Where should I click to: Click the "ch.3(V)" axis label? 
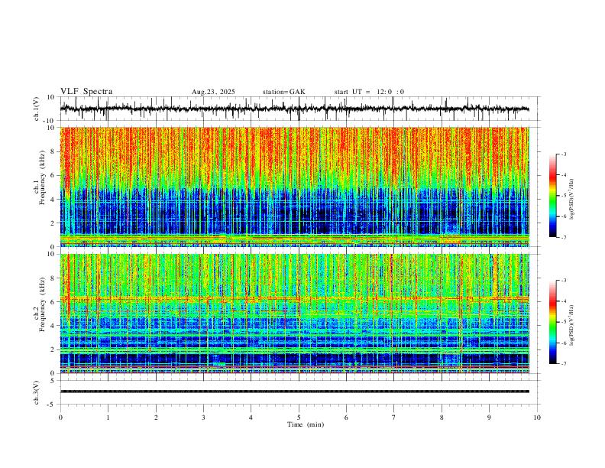37,392
